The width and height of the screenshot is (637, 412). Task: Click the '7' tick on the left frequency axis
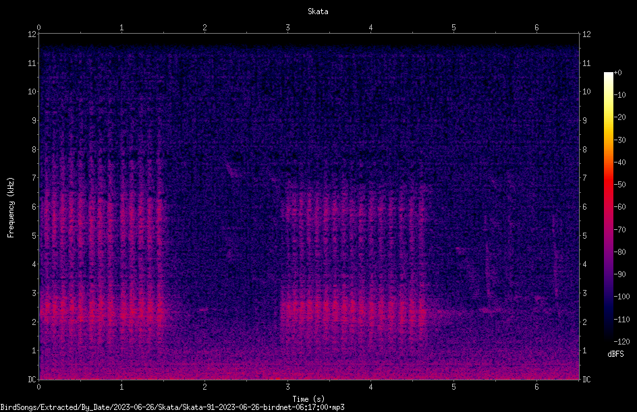coord(34,178)
